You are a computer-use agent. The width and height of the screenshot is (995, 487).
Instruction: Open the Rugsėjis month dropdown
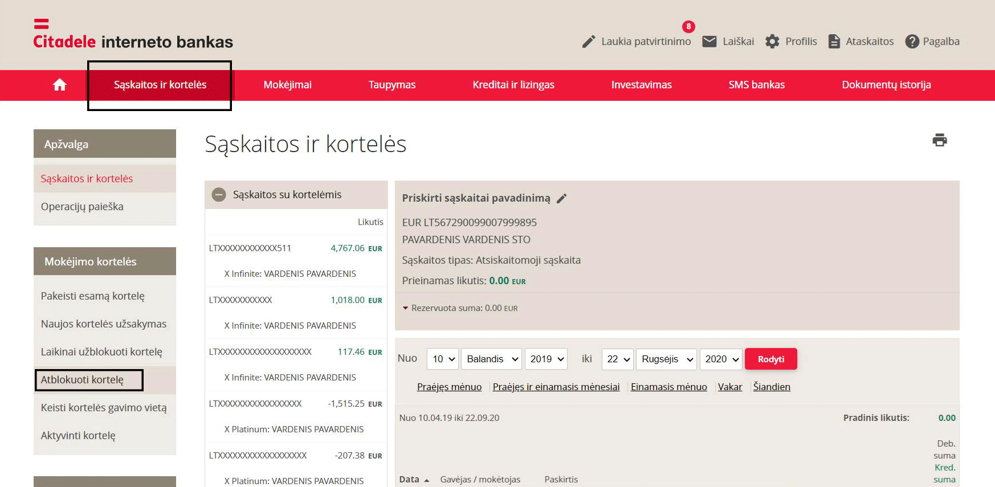click(x=666, y=359)
